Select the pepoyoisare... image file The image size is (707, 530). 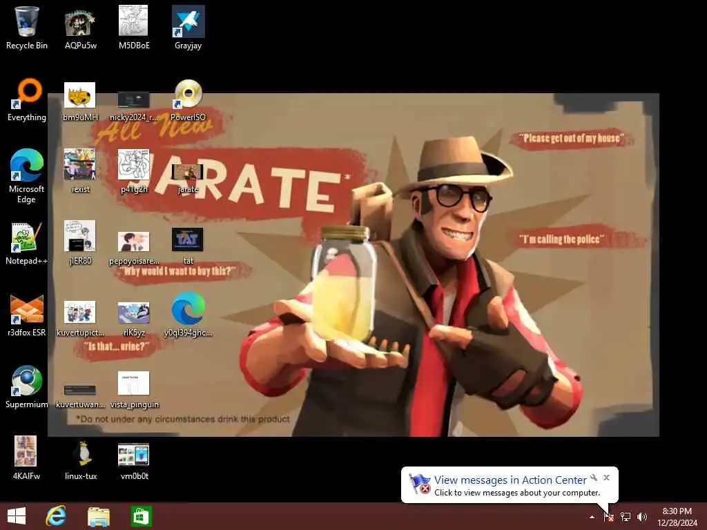(134, 248)
